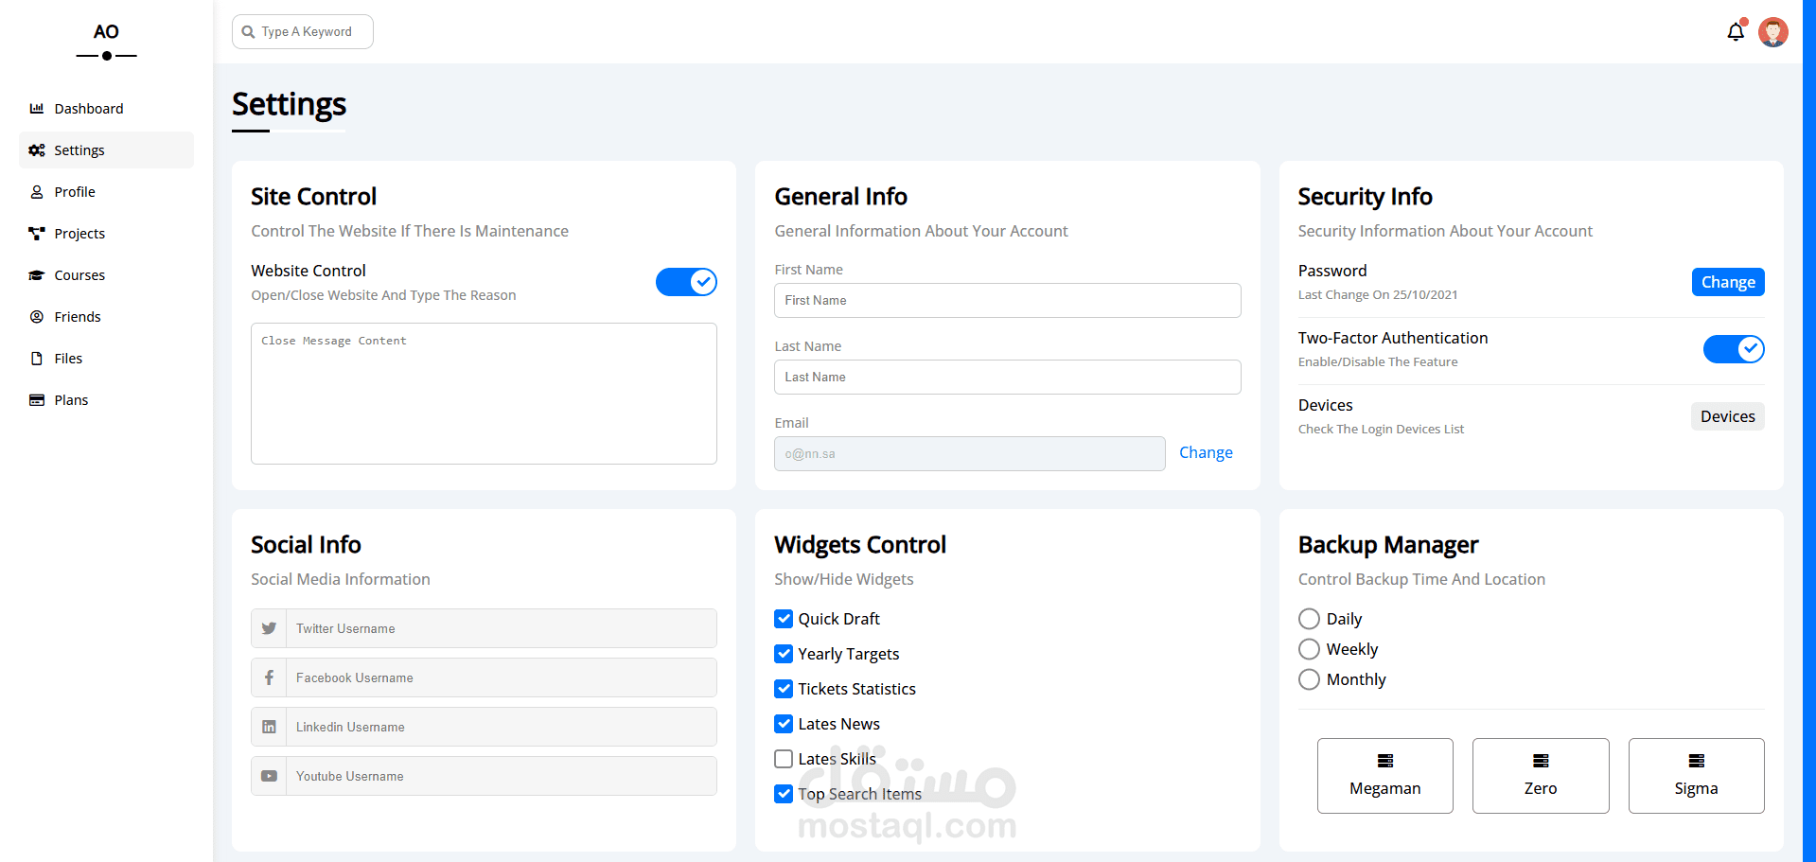Click the Facebook icon in Social Info
Image resolution: width=1816 pixels, height=862 pixels.
[x=269, y=677]
